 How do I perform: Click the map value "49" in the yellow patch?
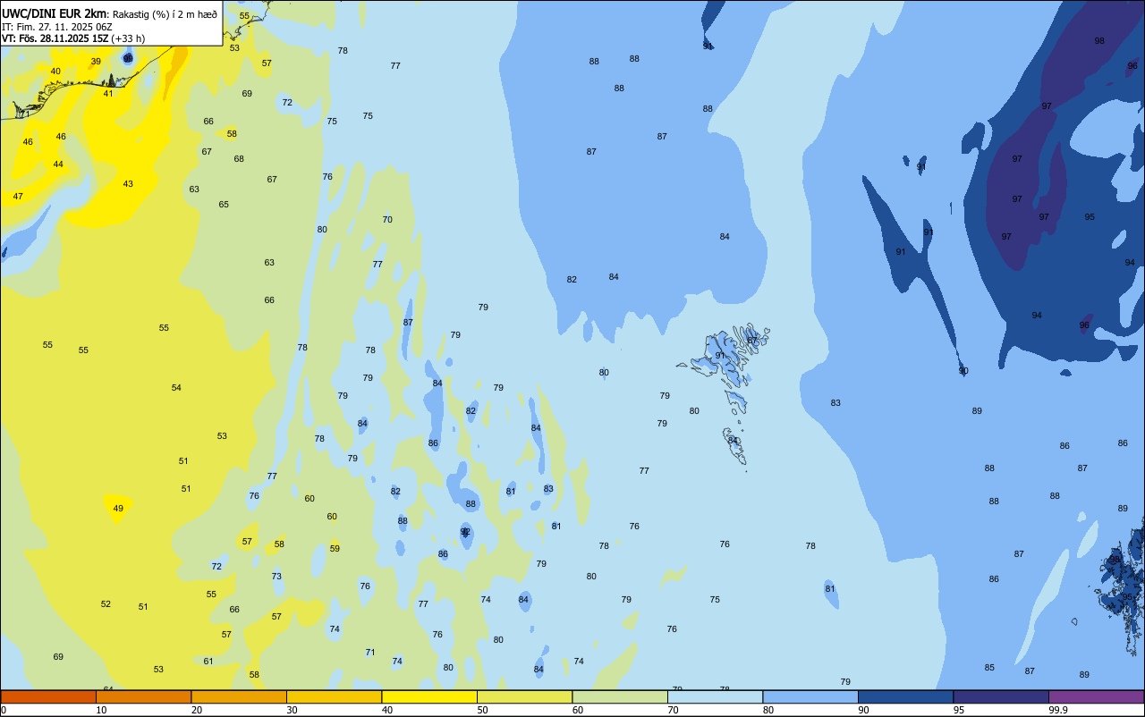(x=118, y=509)
